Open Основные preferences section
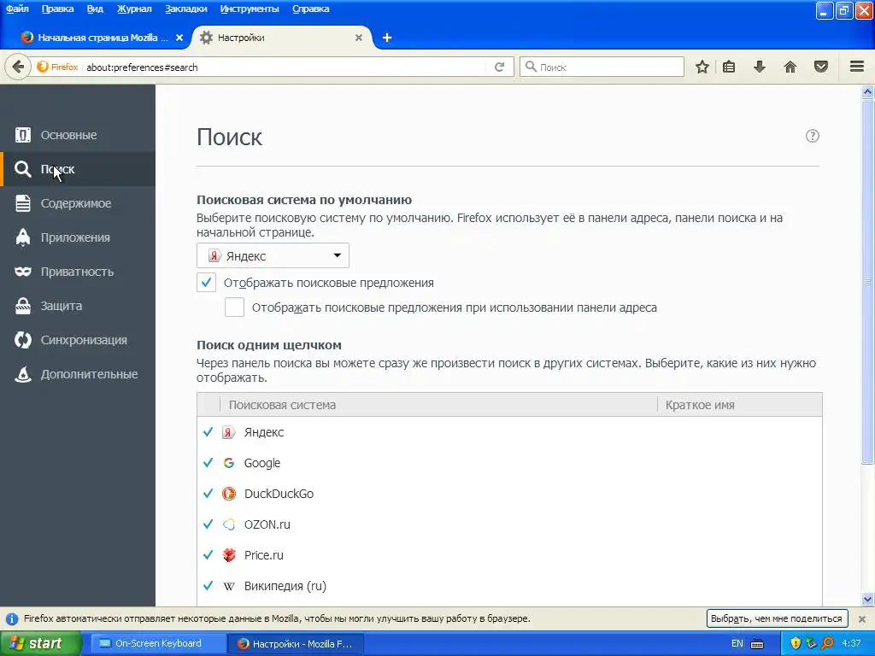The height and width of the screenshot is (656, 875). pos(78,135)
